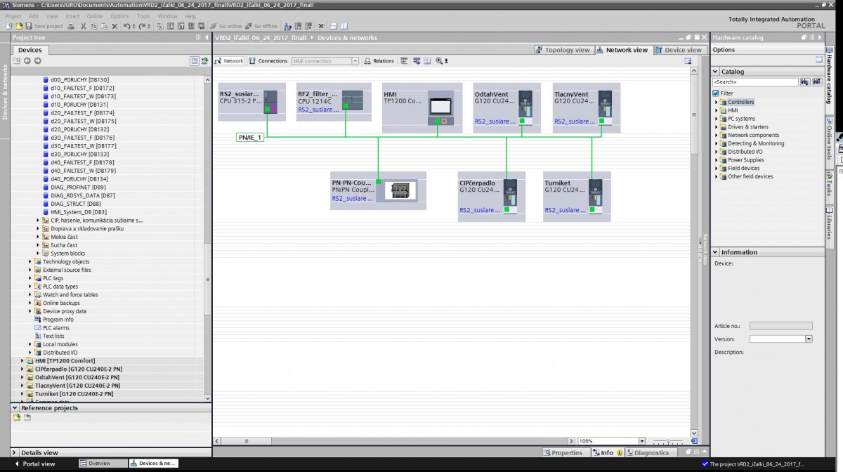Click the catalog search down icon

pos(804,82)
